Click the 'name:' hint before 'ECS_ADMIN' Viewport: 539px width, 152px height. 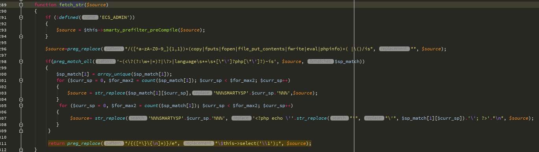pyautogui.click(x=90, y=17)
